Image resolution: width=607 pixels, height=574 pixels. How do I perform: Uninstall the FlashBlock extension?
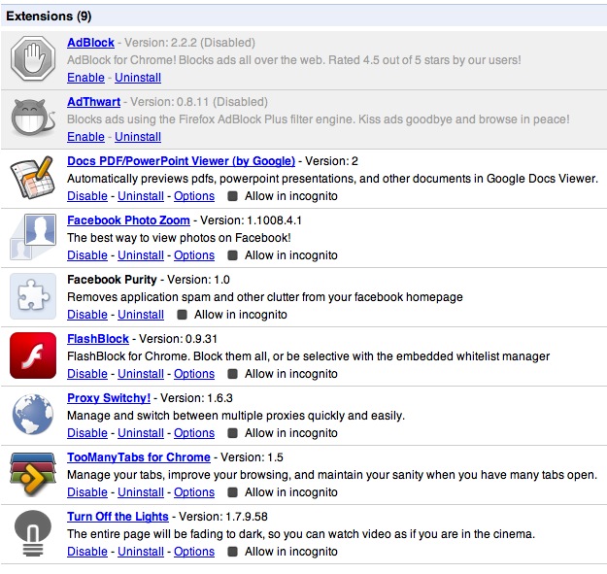141,374
